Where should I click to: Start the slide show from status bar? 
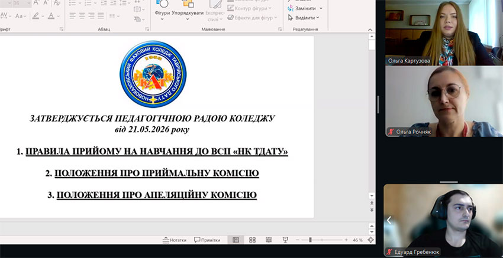click(285, 240)
